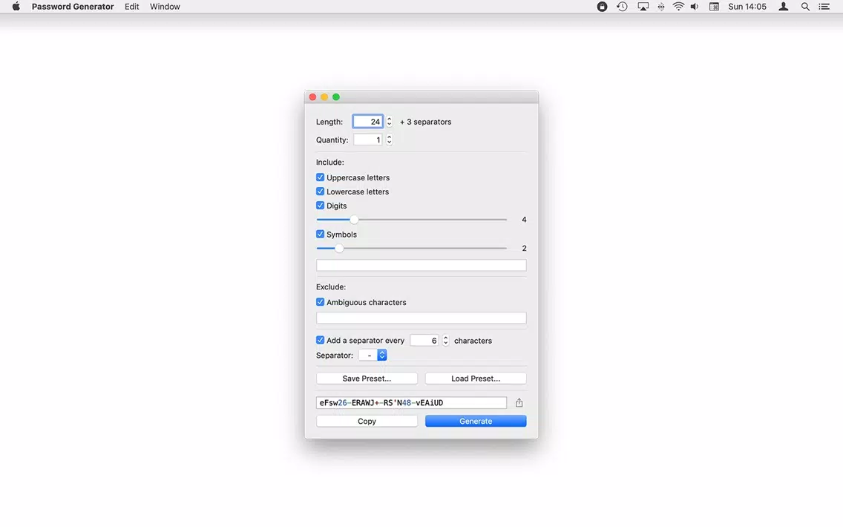
Task: Uncheck Lowercase letters
Action: point(320,191)
